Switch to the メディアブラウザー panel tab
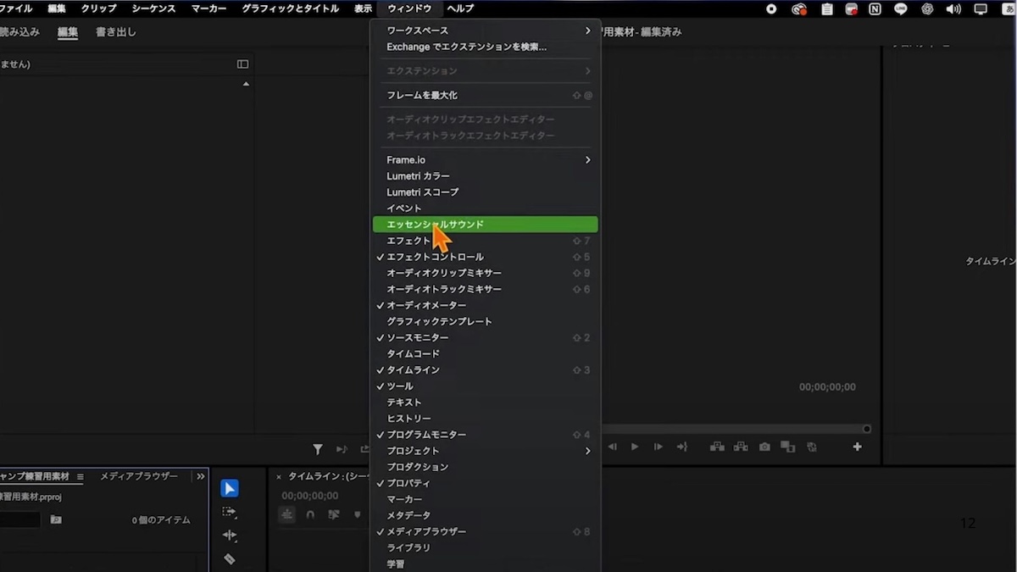The image size is (1017, 572). (139, 476)
